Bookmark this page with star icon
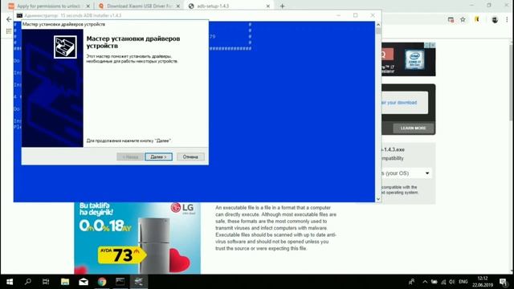The height and width of the screenshot is (289, 514). click(x=463, y=19)
